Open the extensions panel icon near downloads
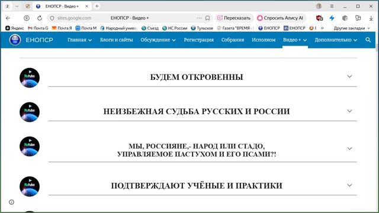Viewport: 379px width, 213px height. coord(358,18)
